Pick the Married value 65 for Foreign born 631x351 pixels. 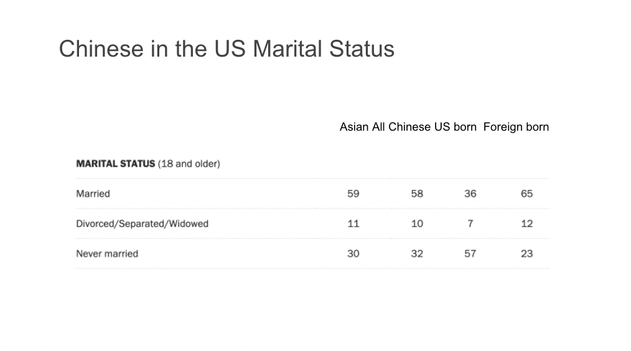(x=527, y=194)
